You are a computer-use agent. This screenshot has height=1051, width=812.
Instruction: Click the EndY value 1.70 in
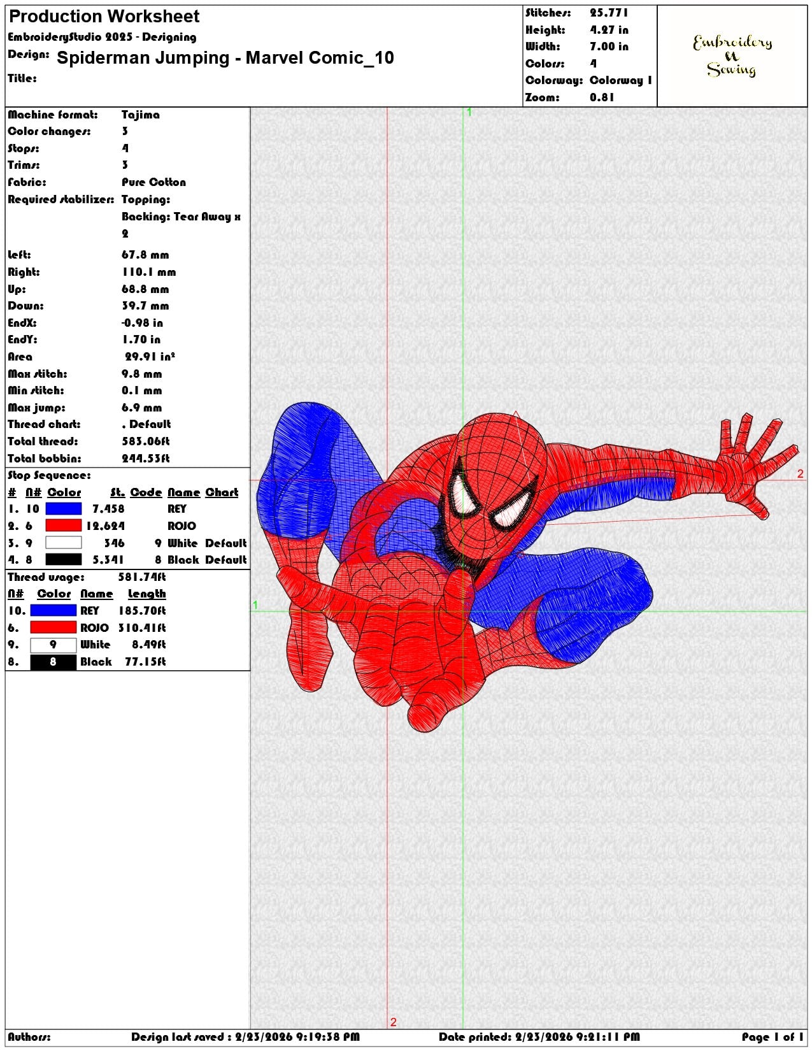click(141, 340)
